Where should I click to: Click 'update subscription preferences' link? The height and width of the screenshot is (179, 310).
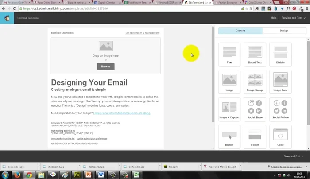[92, 138]
